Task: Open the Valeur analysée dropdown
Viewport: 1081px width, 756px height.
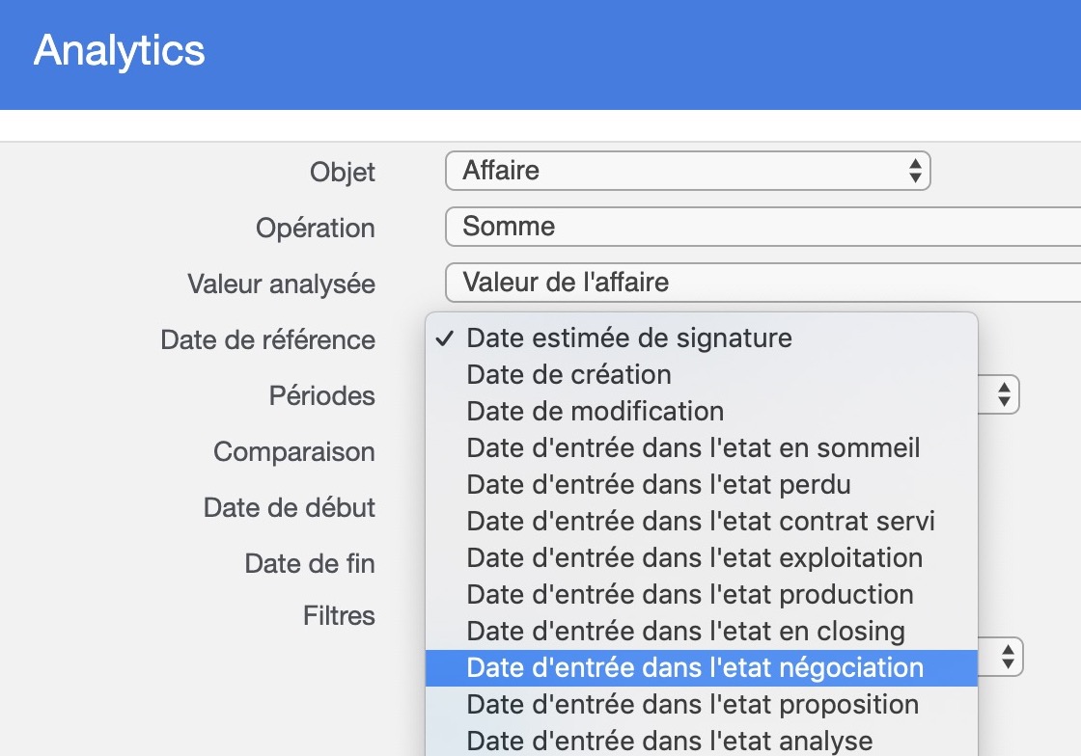Action: coord(763,283)
